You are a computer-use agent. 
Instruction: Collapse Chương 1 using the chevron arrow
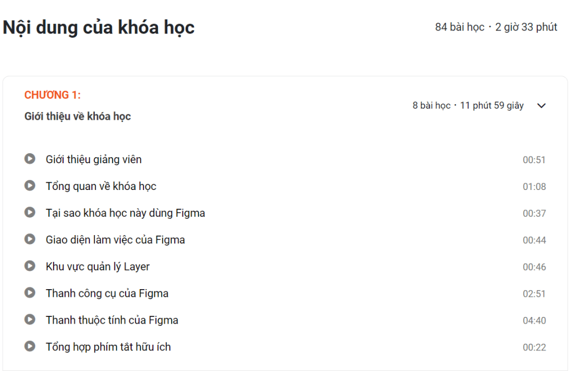(540, 105)
